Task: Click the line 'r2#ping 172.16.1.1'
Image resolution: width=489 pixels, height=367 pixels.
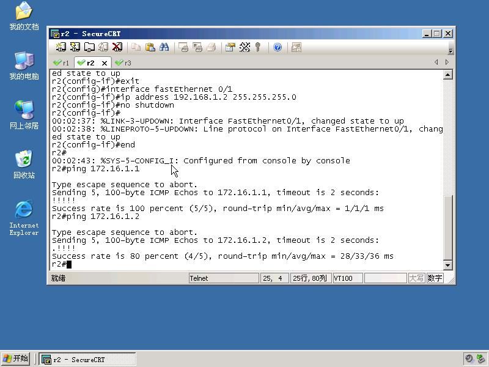Action: tap(96, 169)
